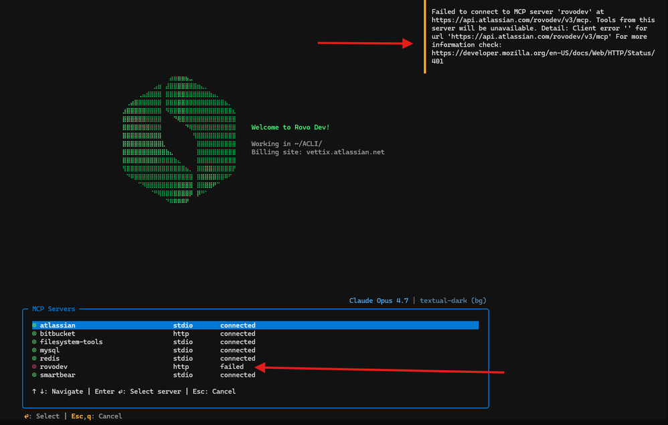Click green status dot beside mysql
The height and width of the screenshot is (425, 668).
point(35,350)
